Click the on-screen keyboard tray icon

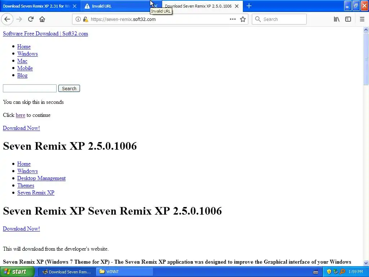click(x=316, y=272)
